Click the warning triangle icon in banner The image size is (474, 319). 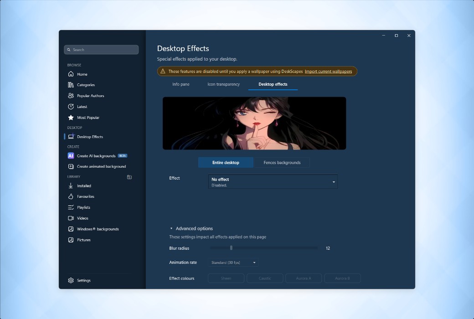coord(163,72)
